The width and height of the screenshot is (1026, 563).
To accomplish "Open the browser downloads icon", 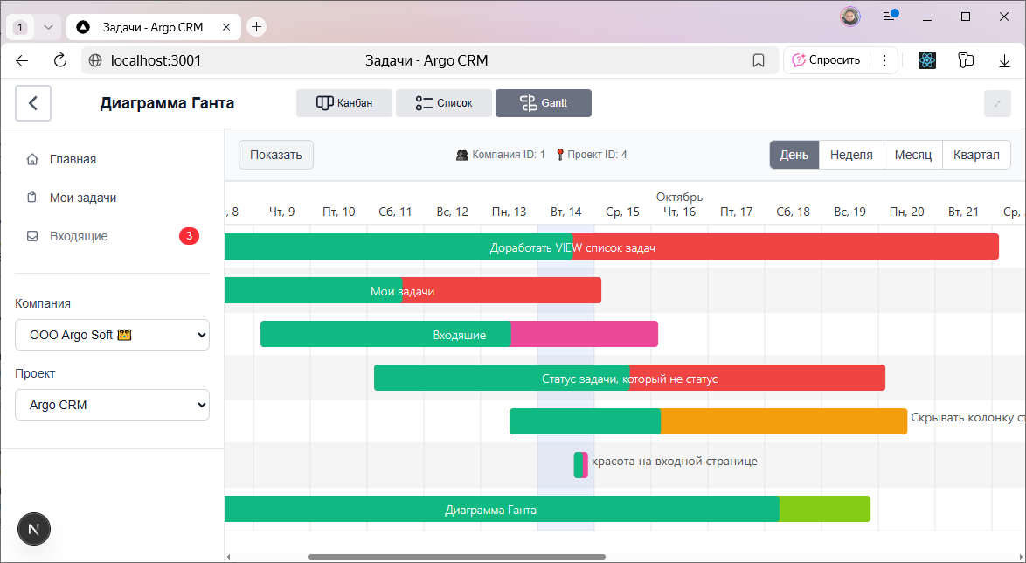I will pyautogui.click(x=1004, y=60).
